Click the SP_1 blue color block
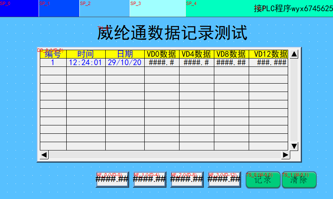The width and height of the screenshot is (333, 199). tap(59, 8)
